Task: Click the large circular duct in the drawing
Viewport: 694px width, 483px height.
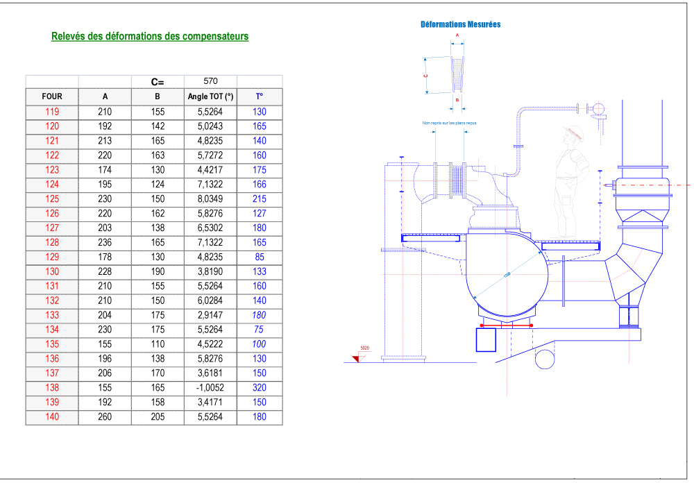Action: point(507,276)
